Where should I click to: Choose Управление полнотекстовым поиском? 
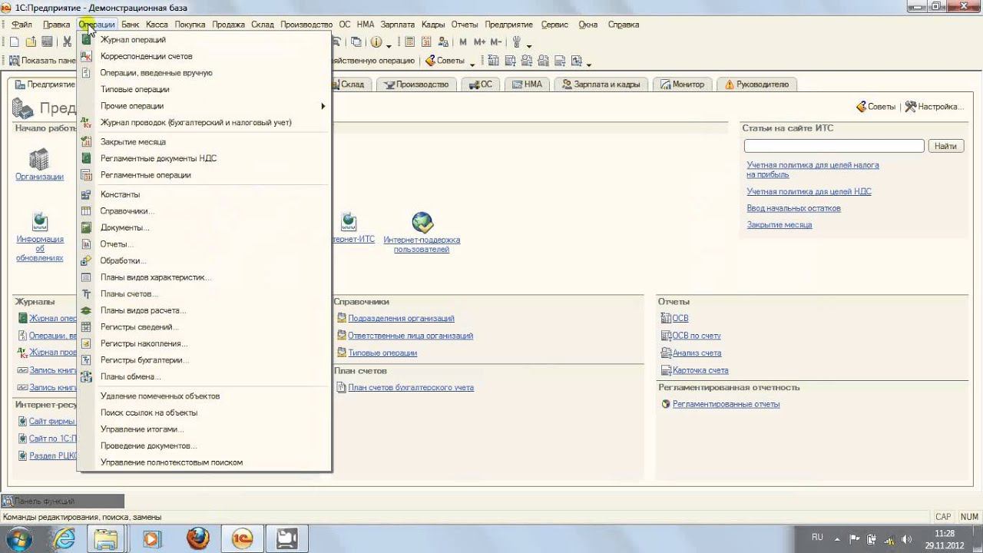204,462
